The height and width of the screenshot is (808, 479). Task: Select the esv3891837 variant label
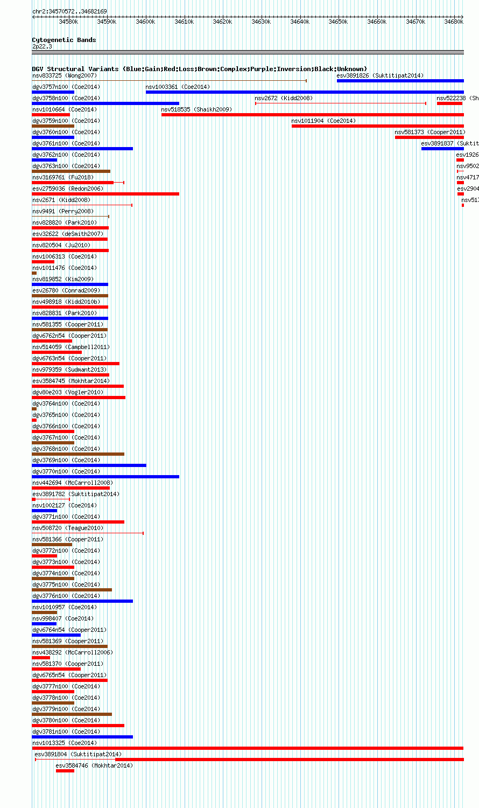coord(450,143)
